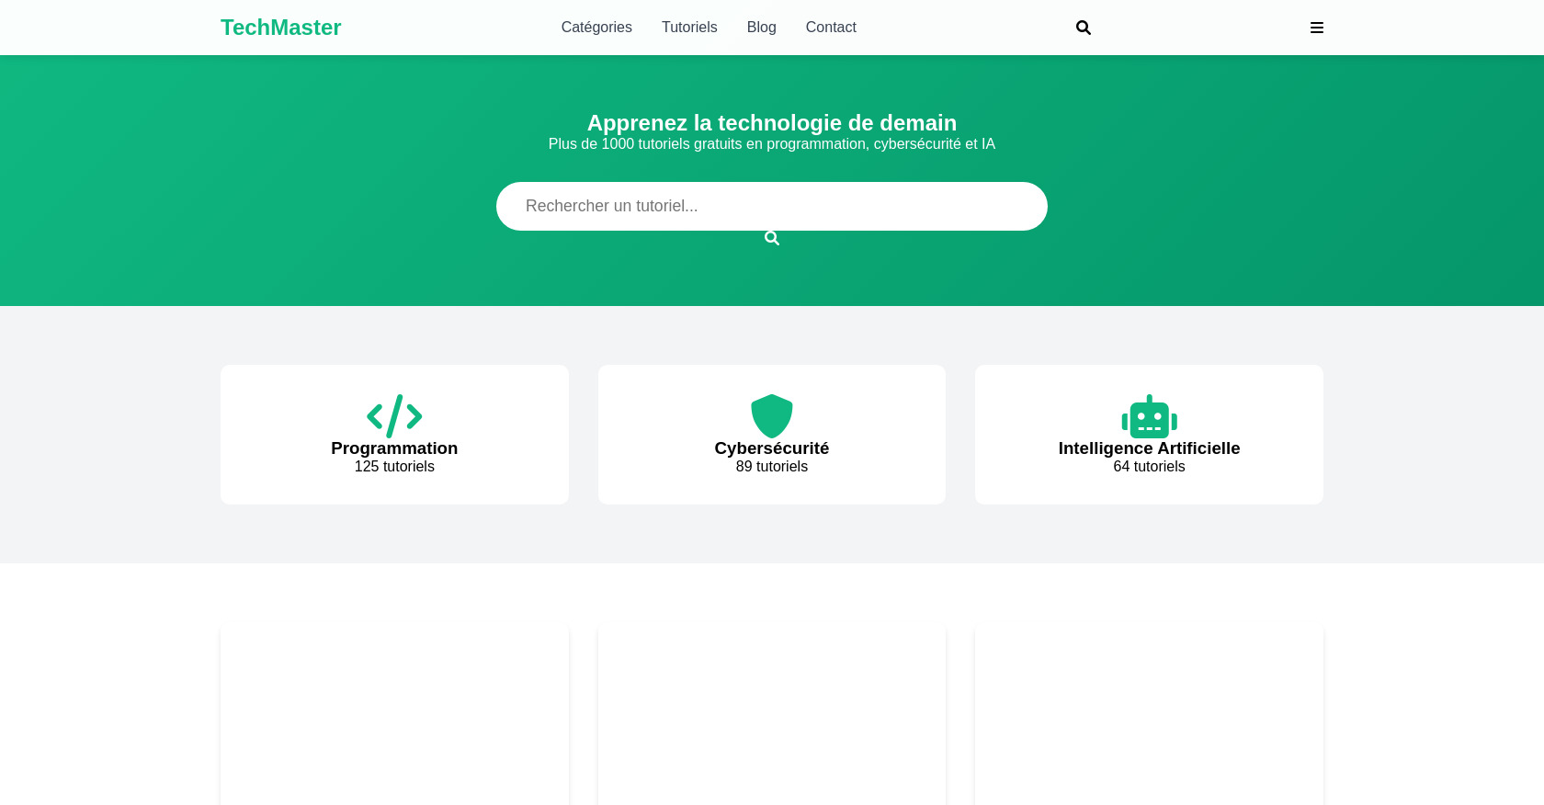Click the code brackets Programmation icon
Image resolution: width=1544 pixels, height=805 pixels.
click(x=394, y=416)
